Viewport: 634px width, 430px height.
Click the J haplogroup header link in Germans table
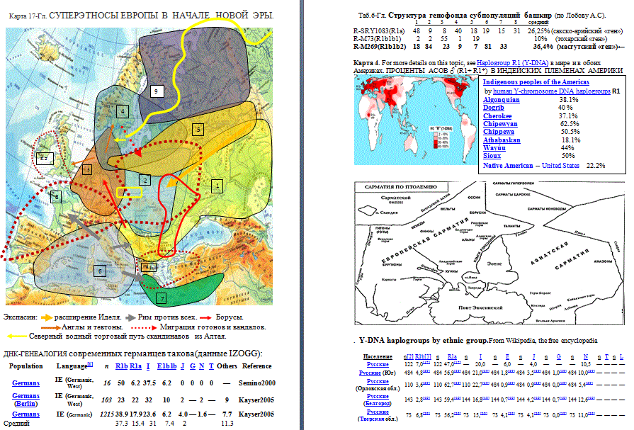[x=182, y=366]
